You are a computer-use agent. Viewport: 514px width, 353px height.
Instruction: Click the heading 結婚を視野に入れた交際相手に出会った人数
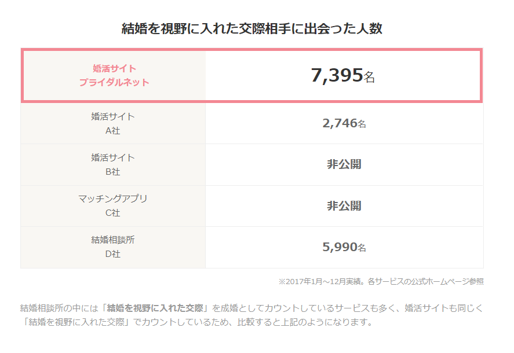tap(252, 28)
